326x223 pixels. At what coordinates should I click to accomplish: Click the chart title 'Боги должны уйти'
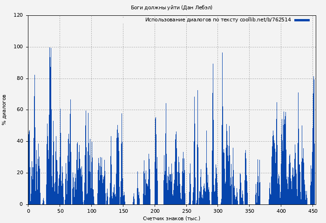(171, 7)
